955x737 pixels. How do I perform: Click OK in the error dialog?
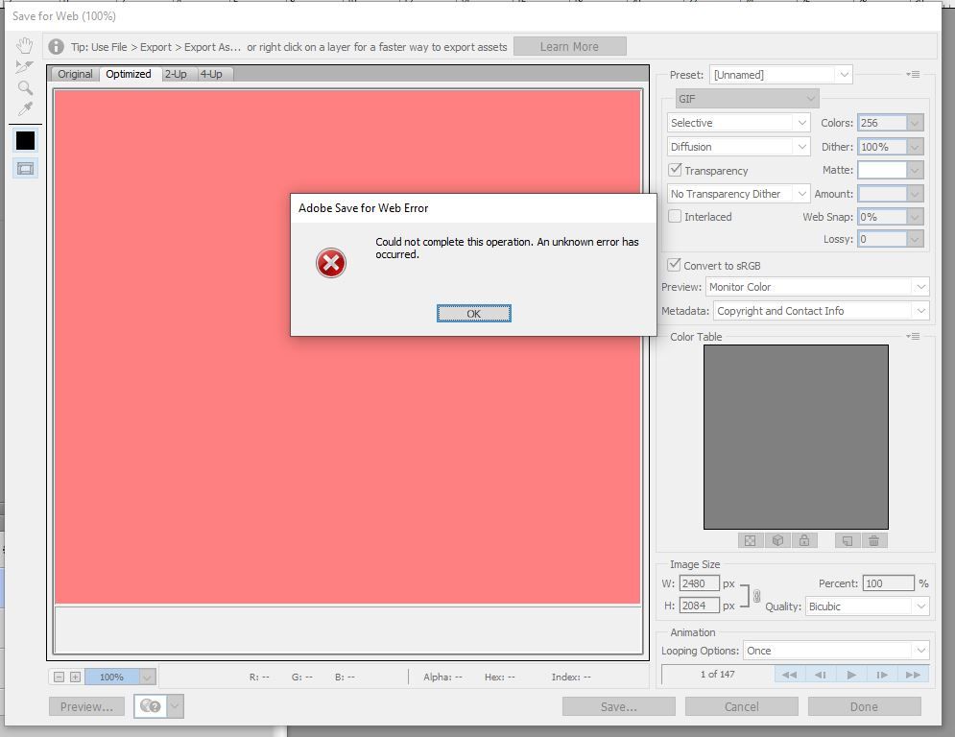474,314
